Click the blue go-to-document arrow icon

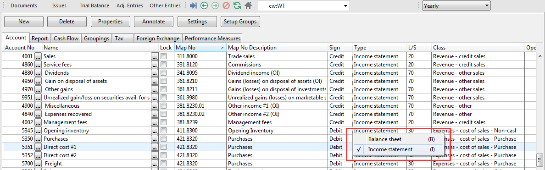[194, 5]
